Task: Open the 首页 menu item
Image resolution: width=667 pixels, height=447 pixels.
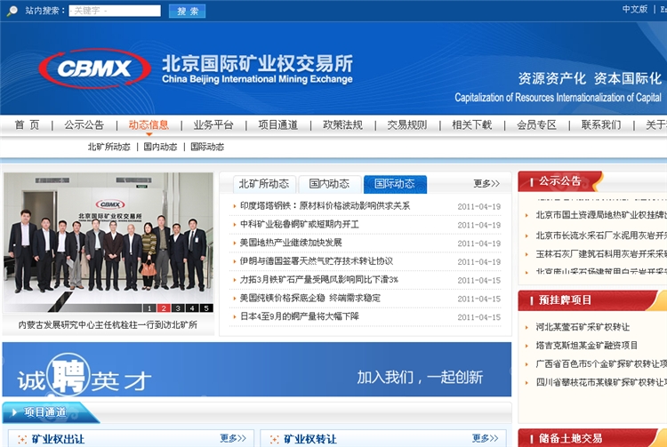Action: pyautogui.click(x=27, y=125)
